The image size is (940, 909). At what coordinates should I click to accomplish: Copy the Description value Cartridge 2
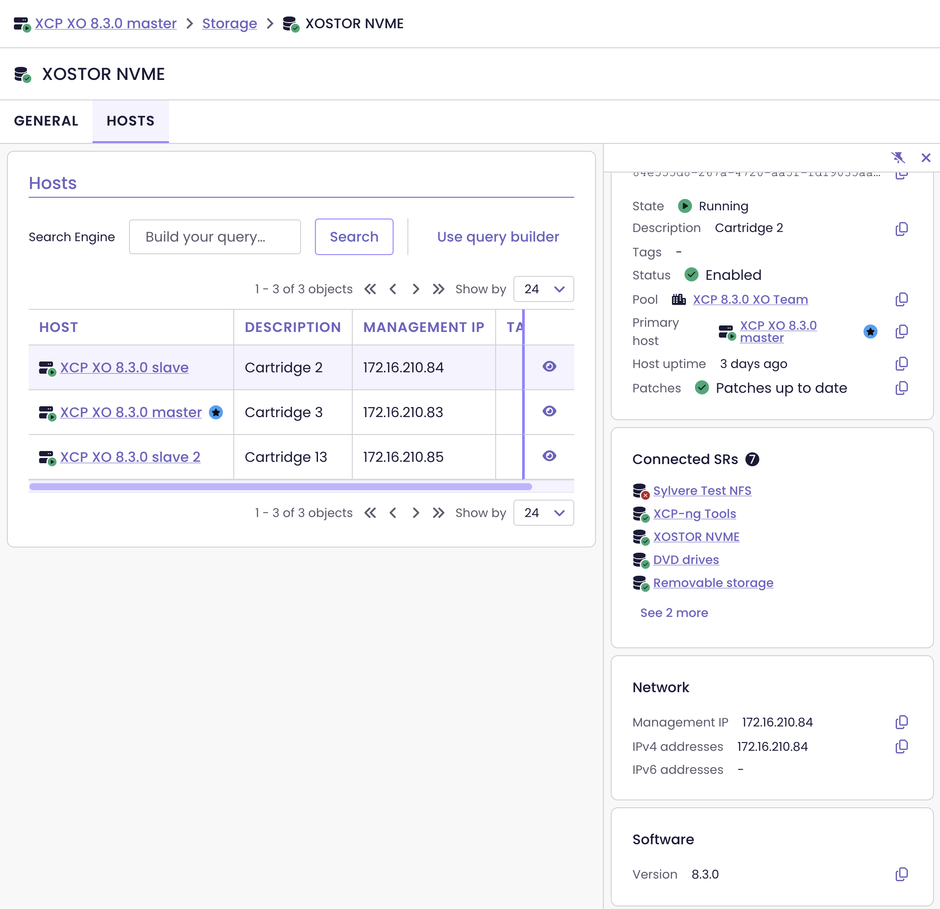pyautogui.click(x=901, y=229)
